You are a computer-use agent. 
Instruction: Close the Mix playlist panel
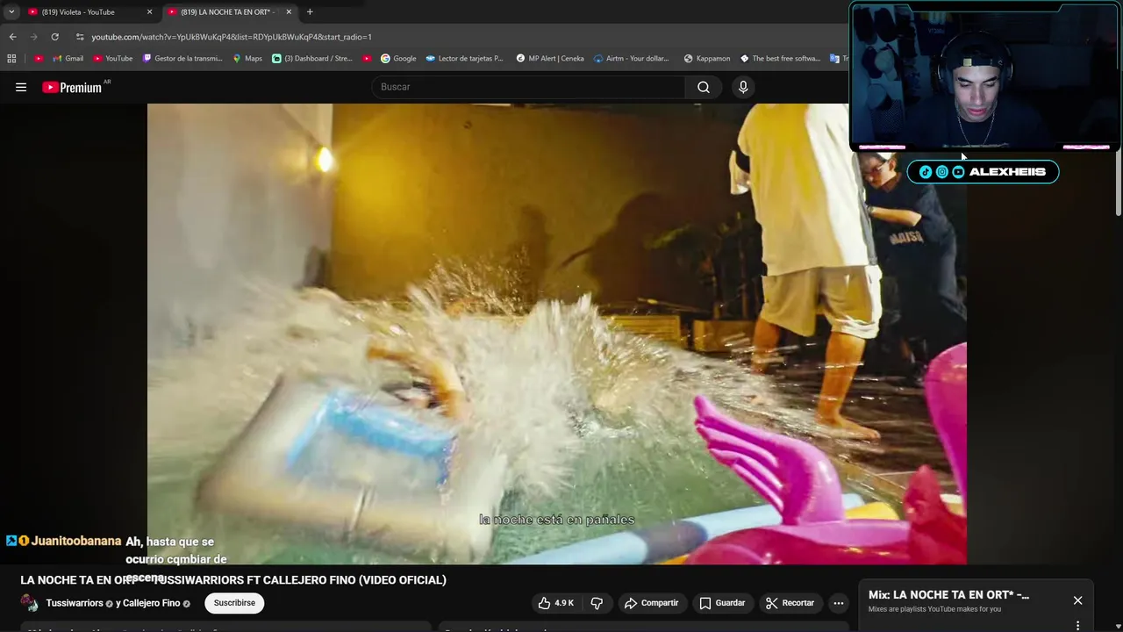[1077, 600]
